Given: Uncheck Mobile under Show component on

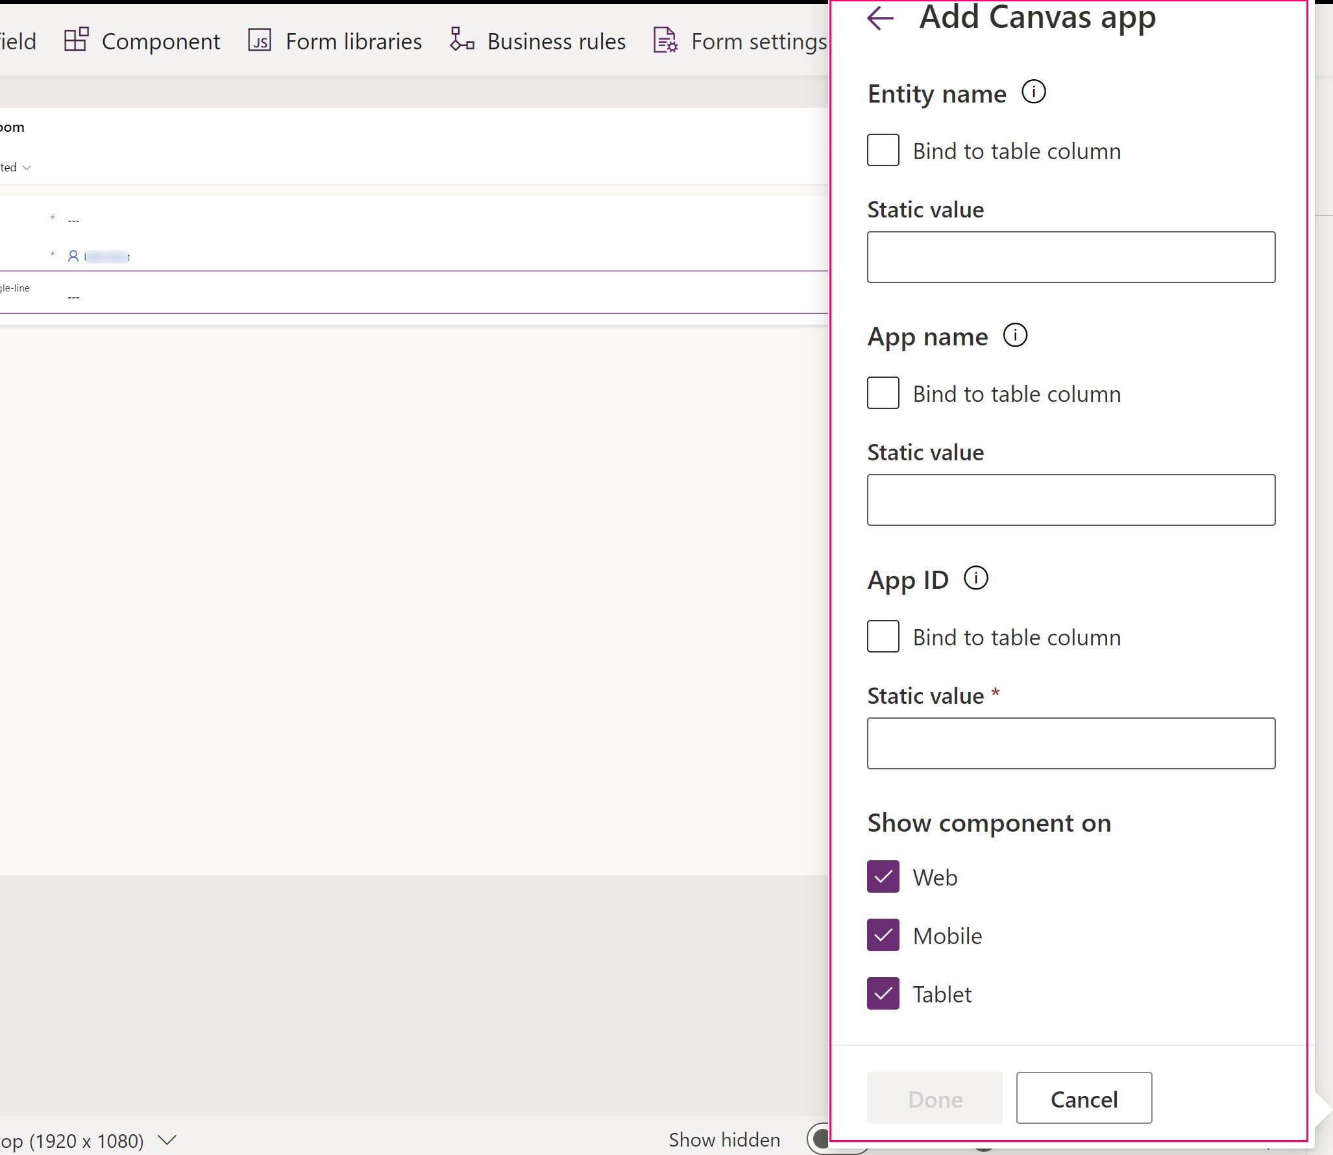Looking at the screenshot, I should click(x=883, y=935).
